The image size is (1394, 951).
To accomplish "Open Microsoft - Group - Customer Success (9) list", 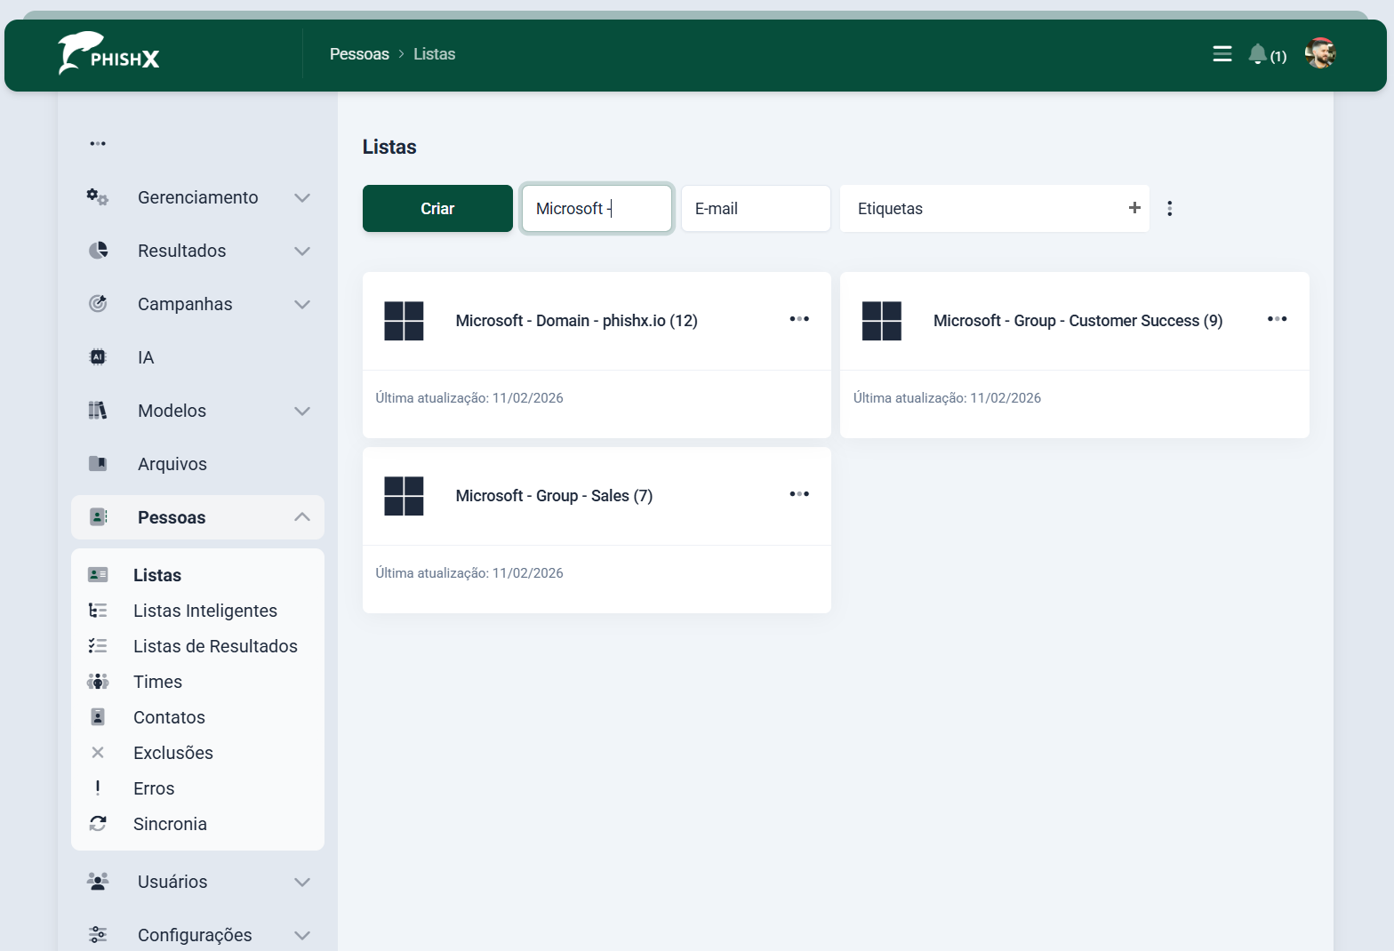I will point(1078,321).
